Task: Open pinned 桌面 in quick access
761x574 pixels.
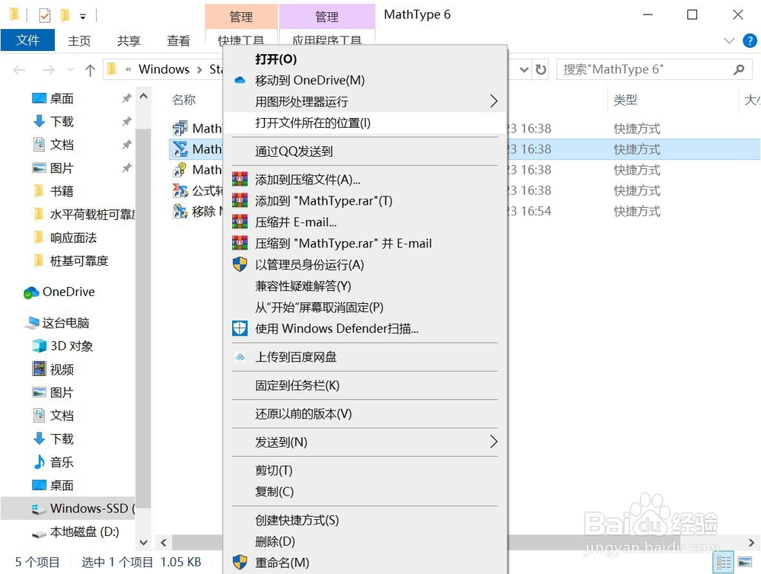Action: click(x=62, y=98)
